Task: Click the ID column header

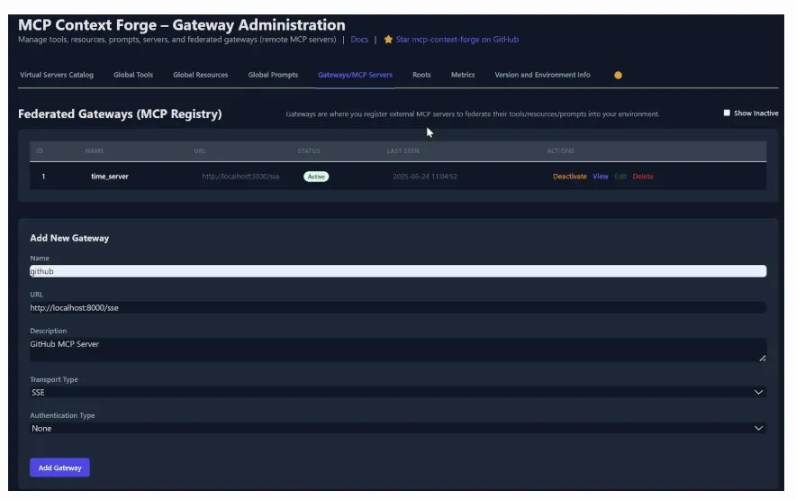Action: coord(39,151)
